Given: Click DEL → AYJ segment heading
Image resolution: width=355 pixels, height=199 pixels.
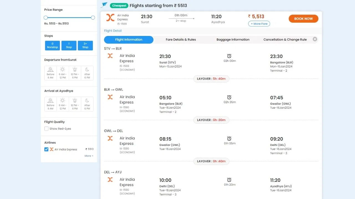Looking at the screenshot, I should [113, 172].
